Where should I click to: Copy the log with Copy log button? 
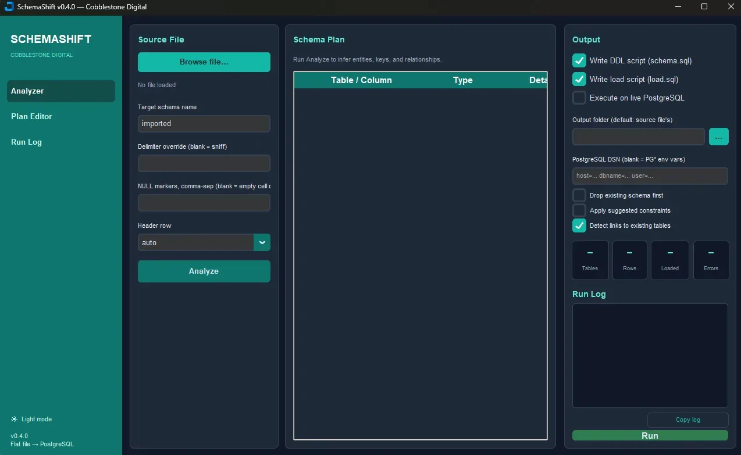pos(688,420)
